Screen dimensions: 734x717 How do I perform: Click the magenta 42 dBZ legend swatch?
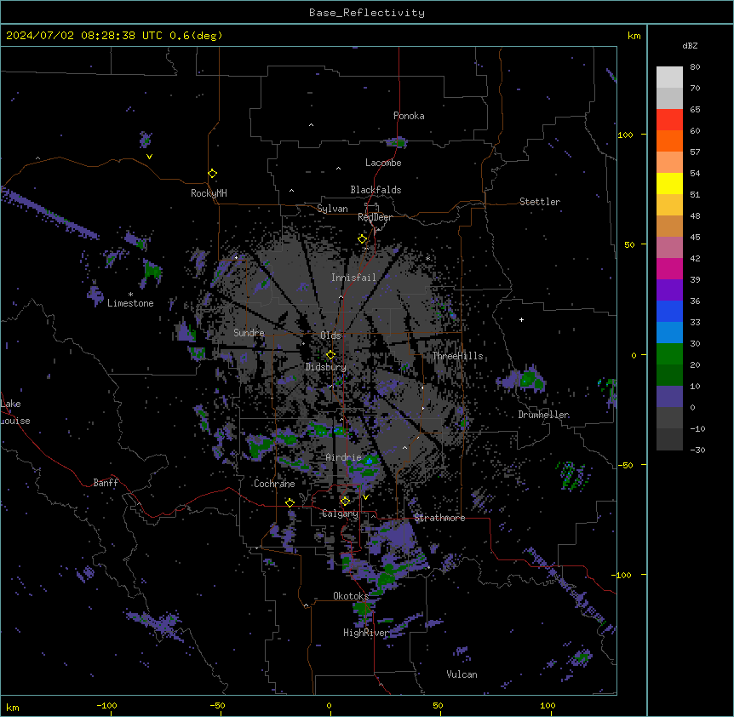click(x=669, y=268)
